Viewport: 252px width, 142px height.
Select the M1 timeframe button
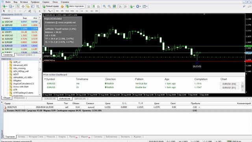tap(57, 11)
